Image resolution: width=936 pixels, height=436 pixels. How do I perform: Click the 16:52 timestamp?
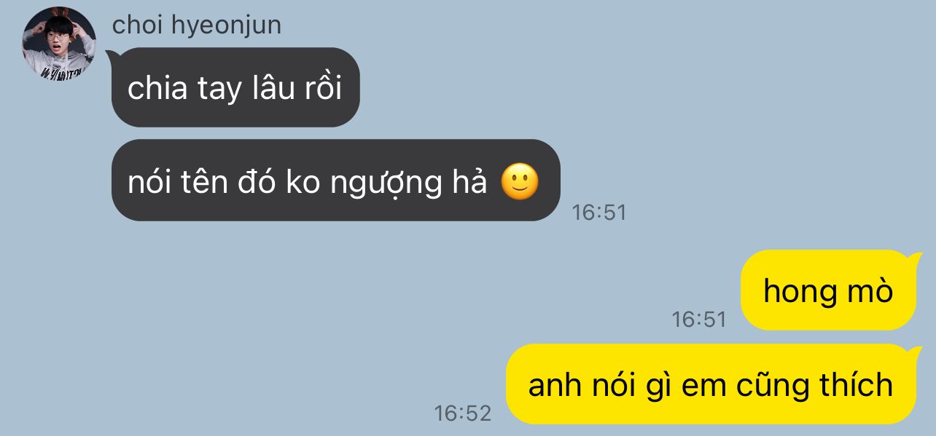pyautogui.click(x=463, y=413)
